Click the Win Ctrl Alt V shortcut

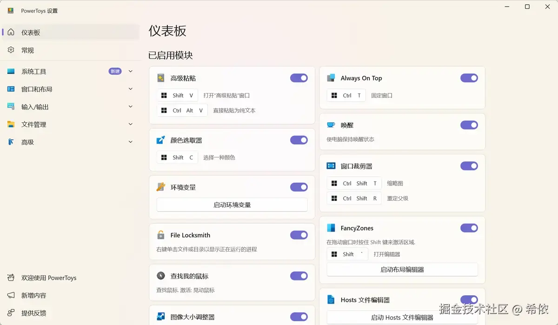point(182,111)
